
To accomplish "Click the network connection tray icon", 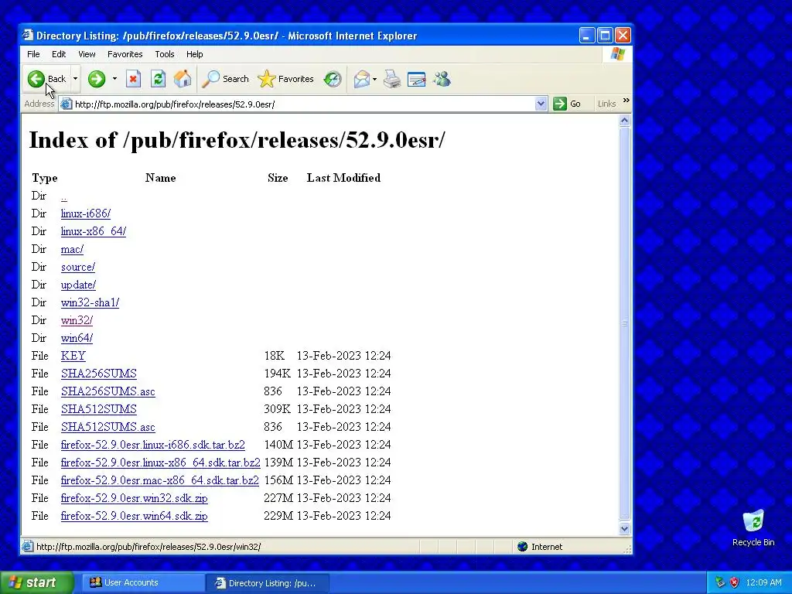I will pos(720,582).
